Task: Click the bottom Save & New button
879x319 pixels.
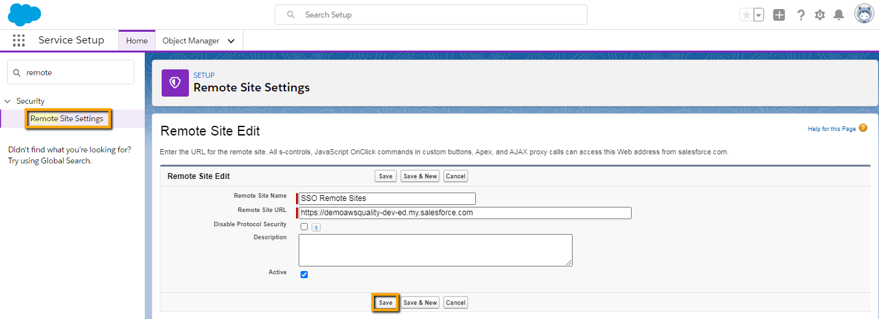Action: coord(420,303)
